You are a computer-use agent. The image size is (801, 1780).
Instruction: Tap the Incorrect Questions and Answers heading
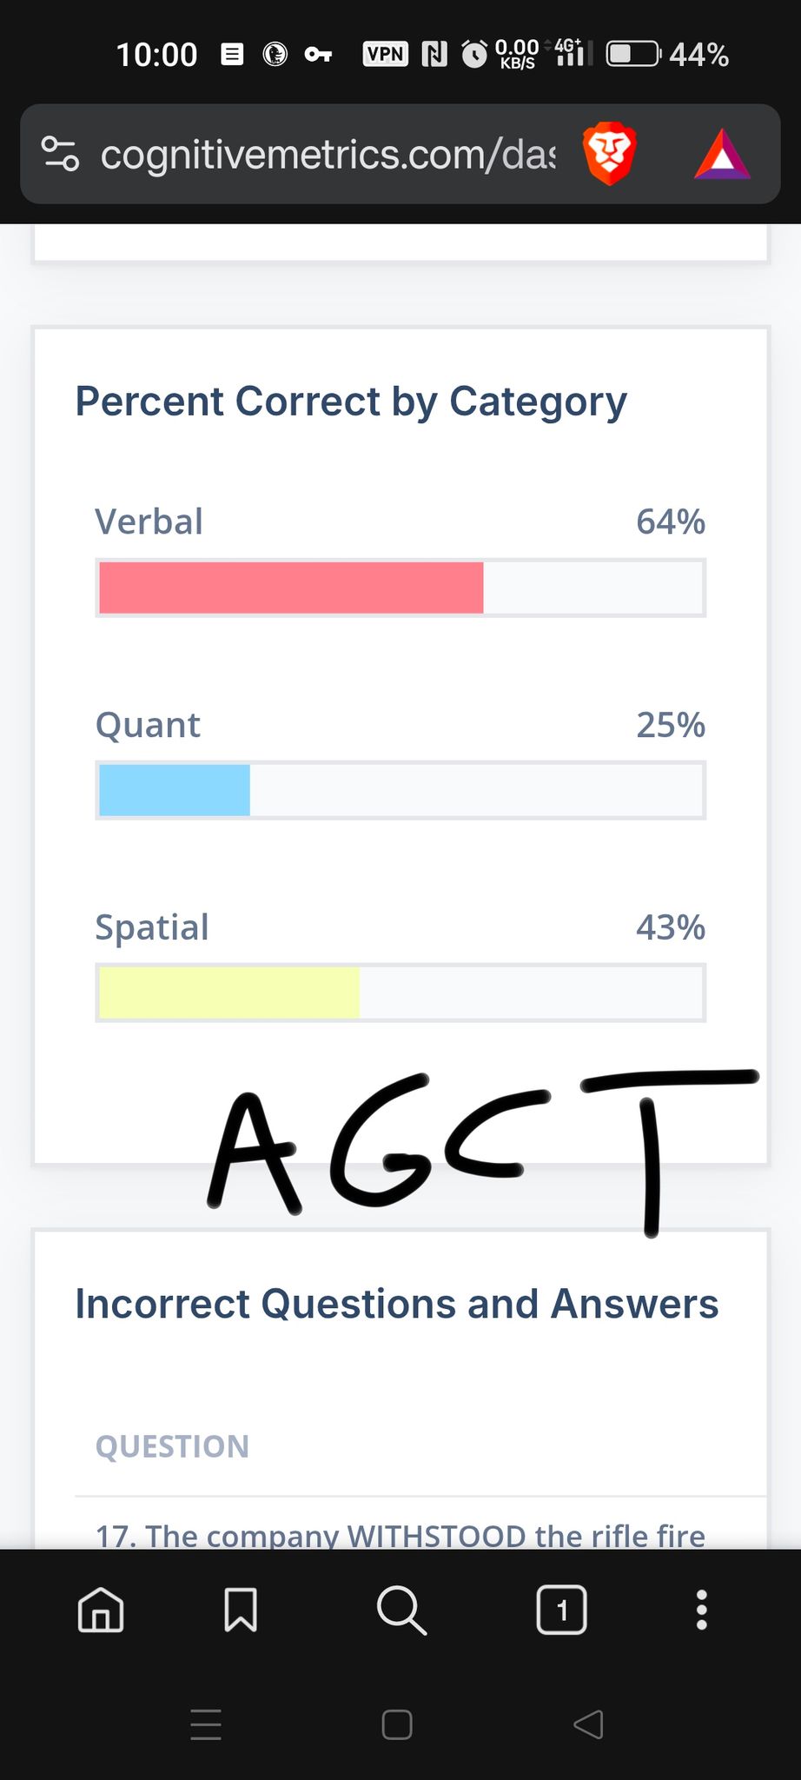[397, 1304]
